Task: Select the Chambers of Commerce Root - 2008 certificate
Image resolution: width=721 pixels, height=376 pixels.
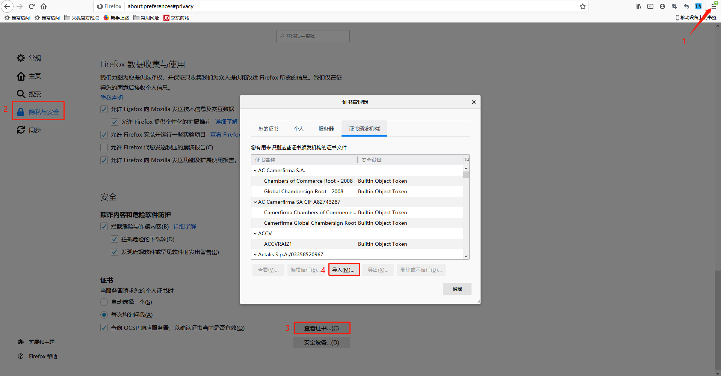Action: (357, 181)
